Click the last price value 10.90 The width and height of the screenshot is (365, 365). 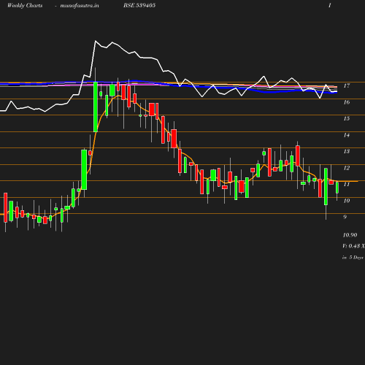point(350,235)
